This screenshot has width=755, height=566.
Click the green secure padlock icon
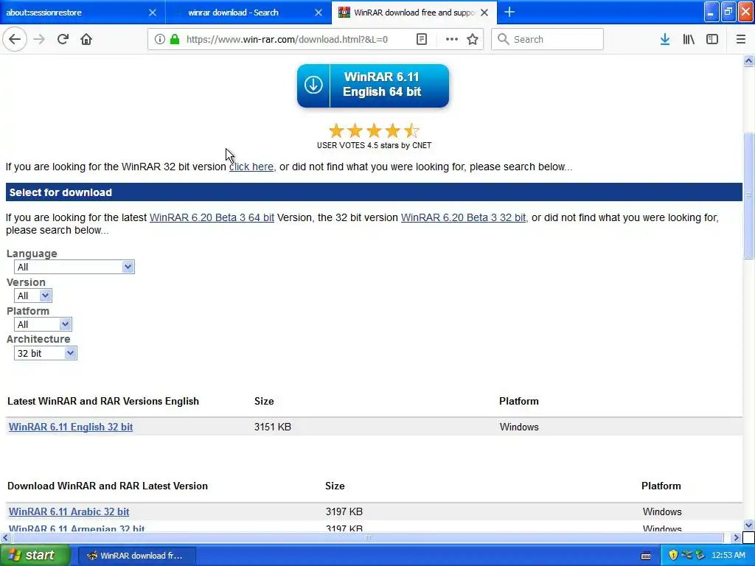click(x=175, y=39)
